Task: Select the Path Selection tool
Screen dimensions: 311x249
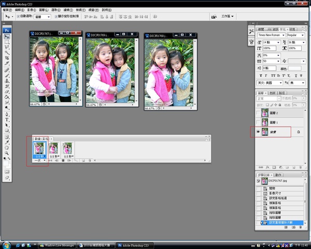Action: click(x=7, y=125)
